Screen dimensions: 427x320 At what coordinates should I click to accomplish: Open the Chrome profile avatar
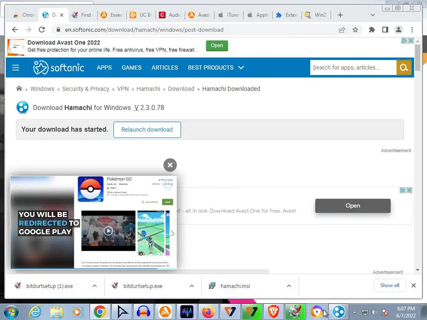pos(398,30)
